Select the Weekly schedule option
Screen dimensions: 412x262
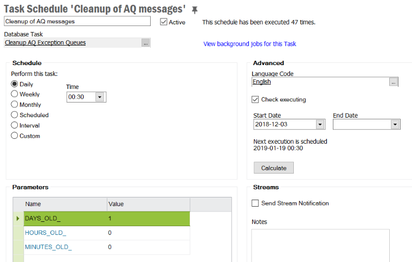[x=15, y=94]
